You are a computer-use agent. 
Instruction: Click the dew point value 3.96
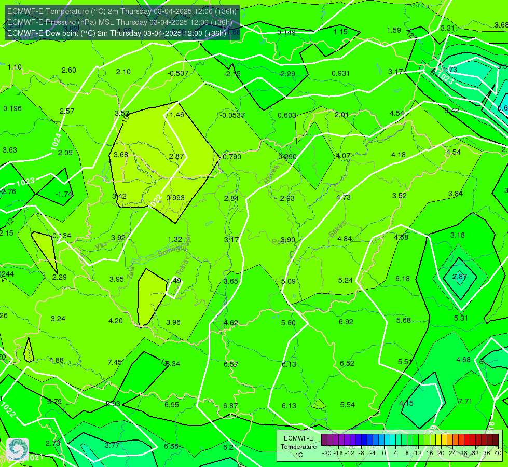pos(173,322)
